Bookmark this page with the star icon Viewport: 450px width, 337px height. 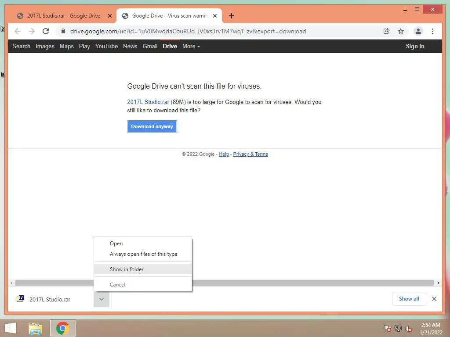pos(401,31)
